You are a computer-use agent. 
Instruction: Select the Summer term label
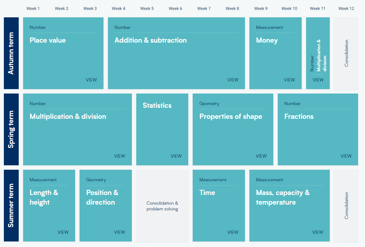(x=11, y=205)
